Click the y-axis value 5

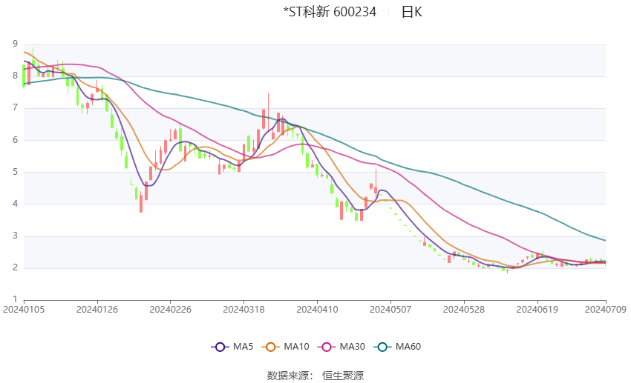(16, 172)
